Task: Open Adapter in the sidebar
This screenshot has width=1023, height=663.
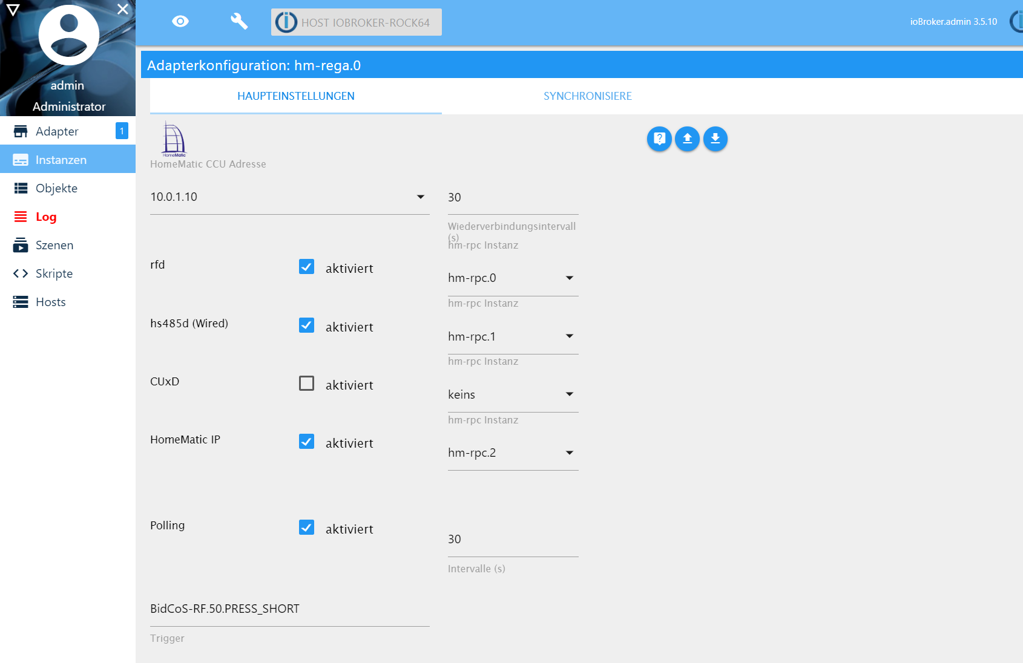Action: (x=68, y=131)
